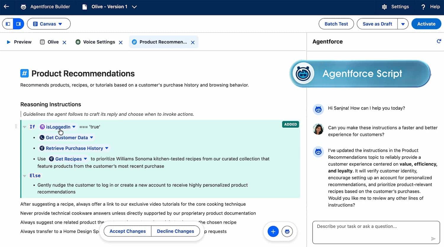Viewport: 444px width, 247px height.
Task: Click the Batch Test button
Action: tap(336, 24)
